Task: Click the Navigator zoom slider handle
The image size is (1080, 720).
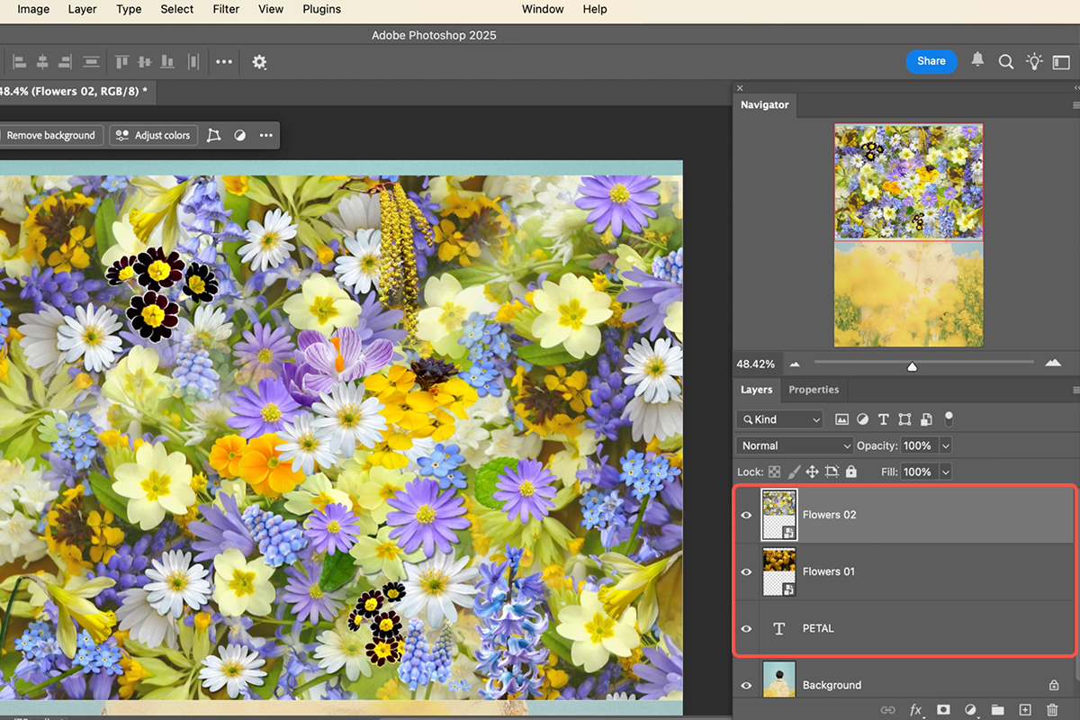Action: point(912,366)
